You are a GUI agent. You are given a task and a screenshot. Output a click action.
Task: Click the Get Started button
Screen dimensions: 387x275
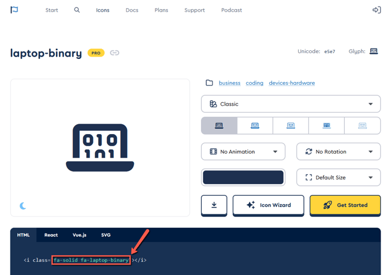click(345, 205)
